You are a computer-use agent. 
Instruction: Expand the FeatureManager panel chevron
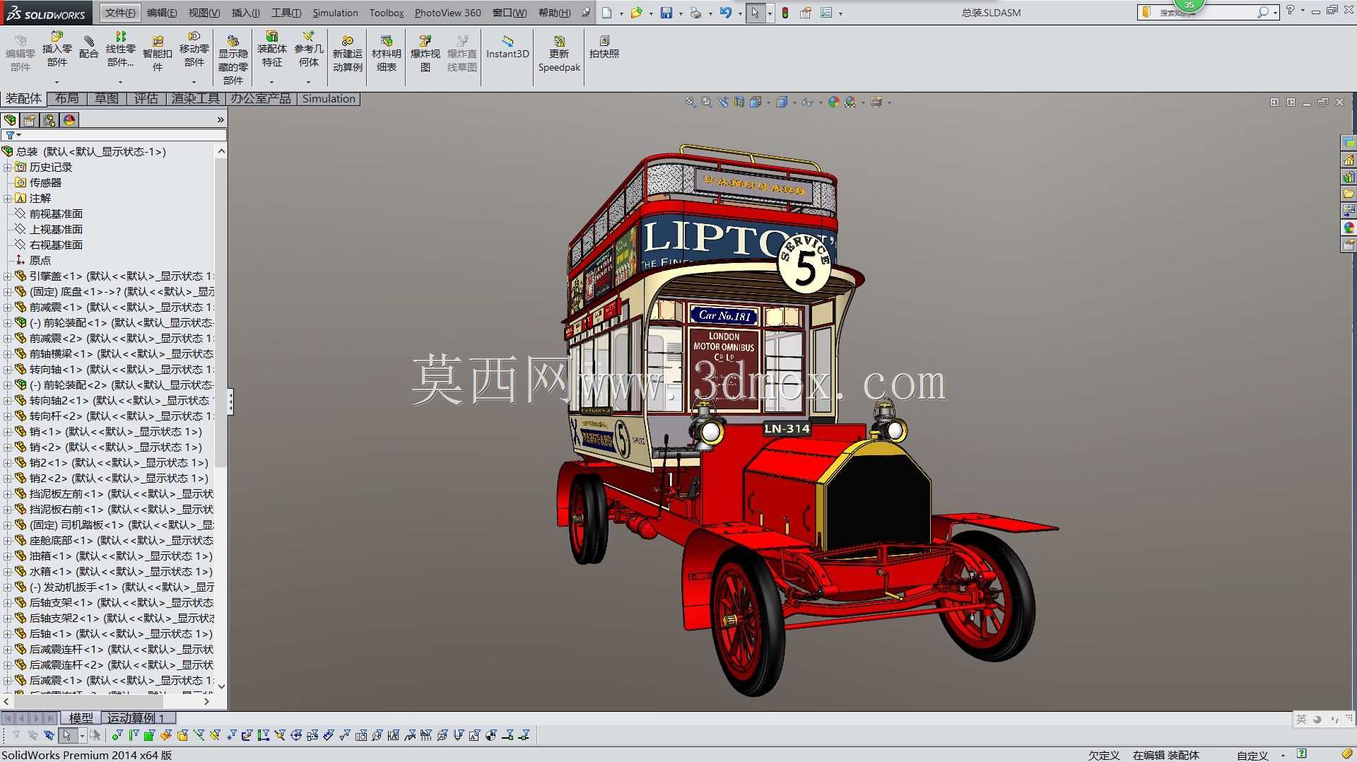(221, 120)
